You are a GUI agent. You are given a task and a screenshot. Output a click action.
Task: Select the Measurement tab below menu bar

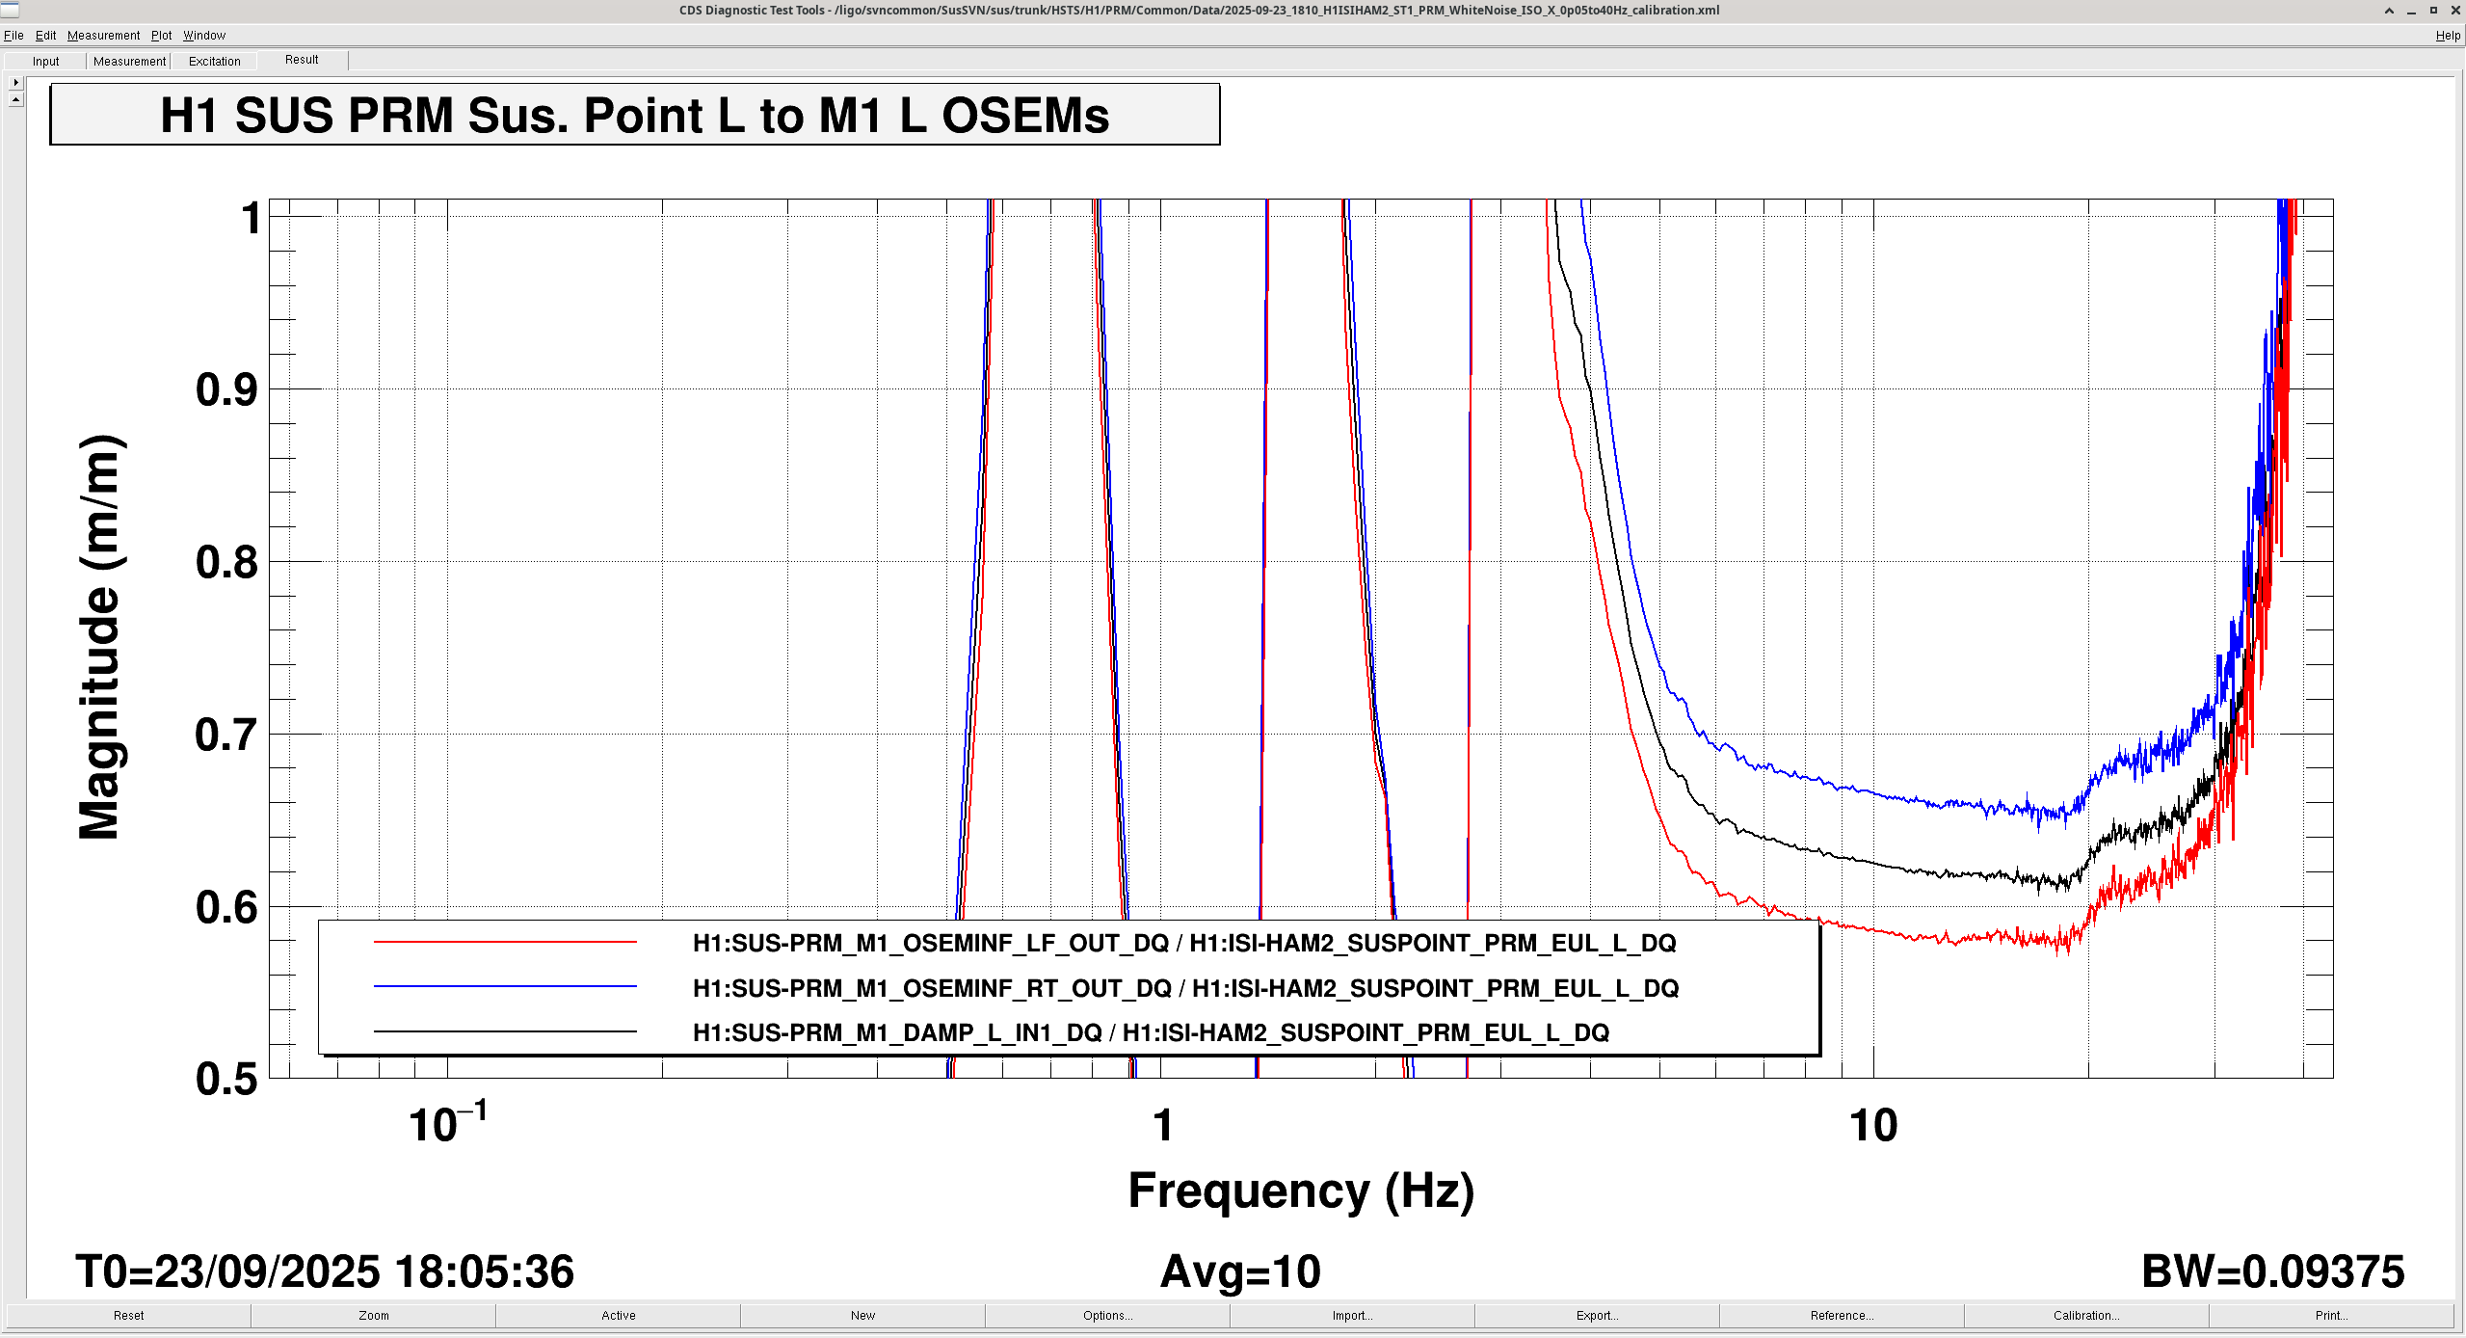(129, 61)
